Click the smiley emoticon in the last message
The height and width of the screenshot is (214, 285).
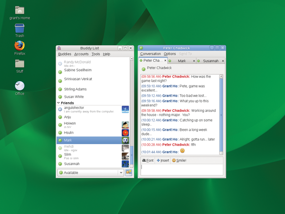182,151
